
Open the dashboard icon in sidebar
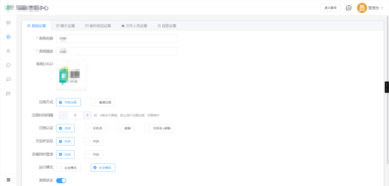(8, 23)
